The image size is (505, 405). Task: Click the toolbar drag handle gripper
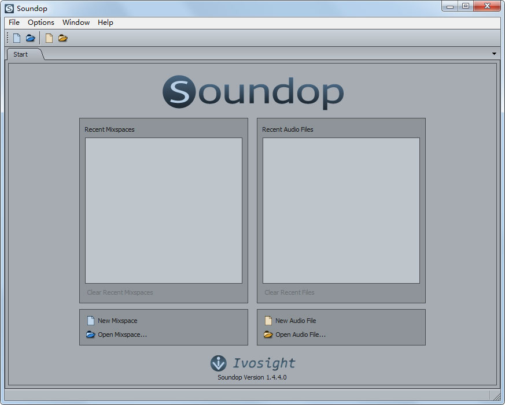(x=8, y=38)
